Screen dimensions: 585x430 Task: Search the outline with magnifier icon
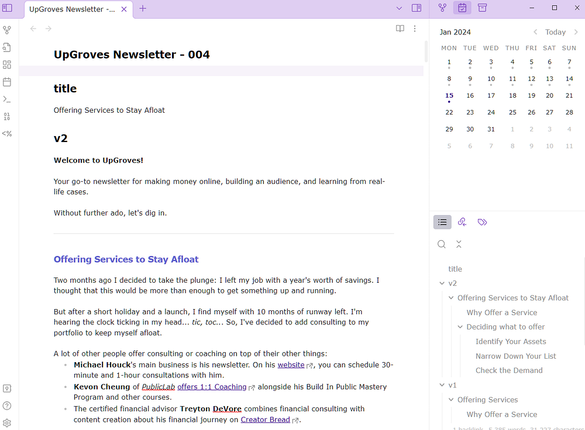pos(442,244)
